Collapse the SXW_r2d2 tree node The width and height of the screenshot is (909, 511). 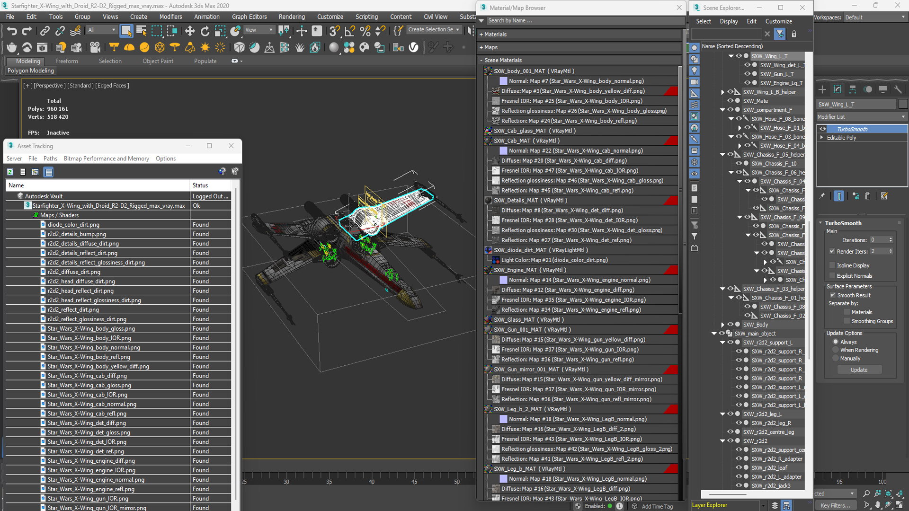click(x=722, y=441)
